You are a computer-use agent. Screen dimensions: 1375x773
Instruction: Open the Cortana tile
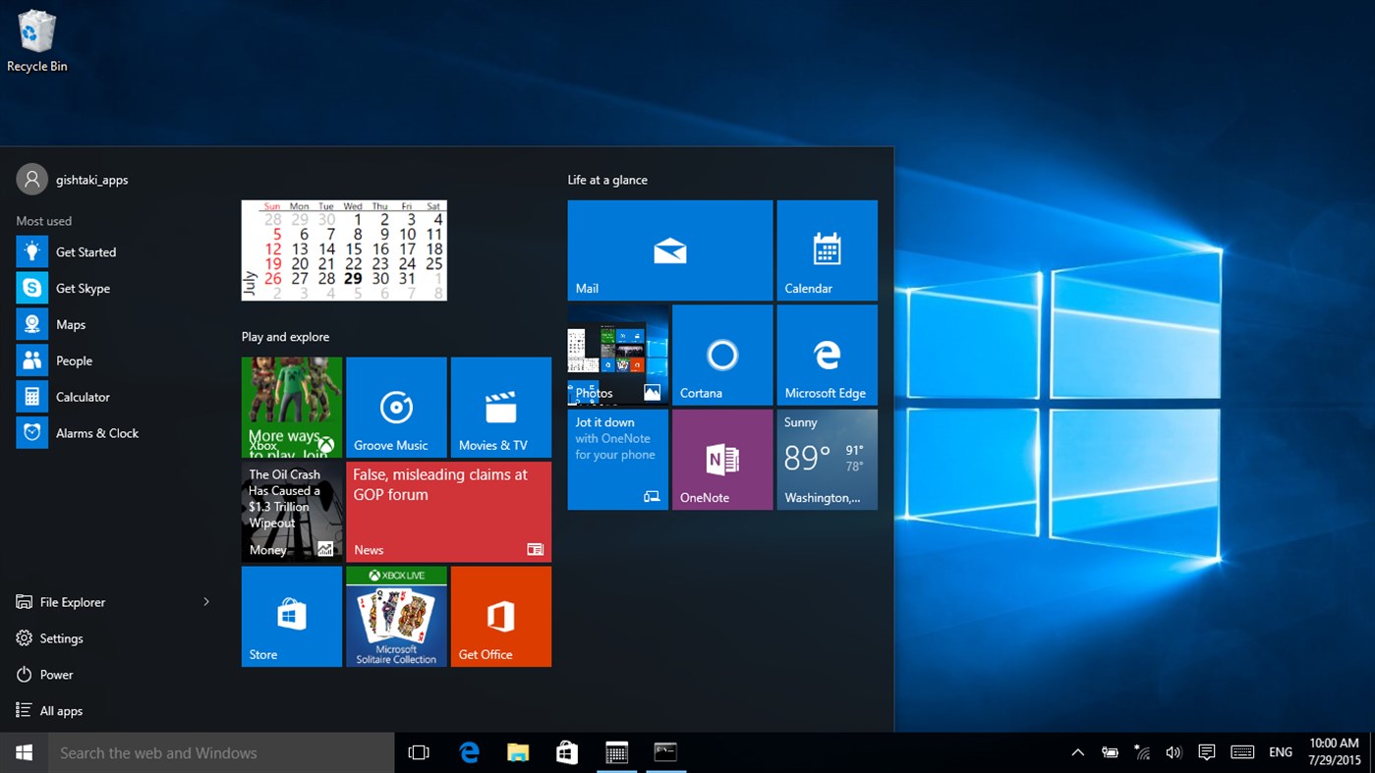[x=721, y=355]
